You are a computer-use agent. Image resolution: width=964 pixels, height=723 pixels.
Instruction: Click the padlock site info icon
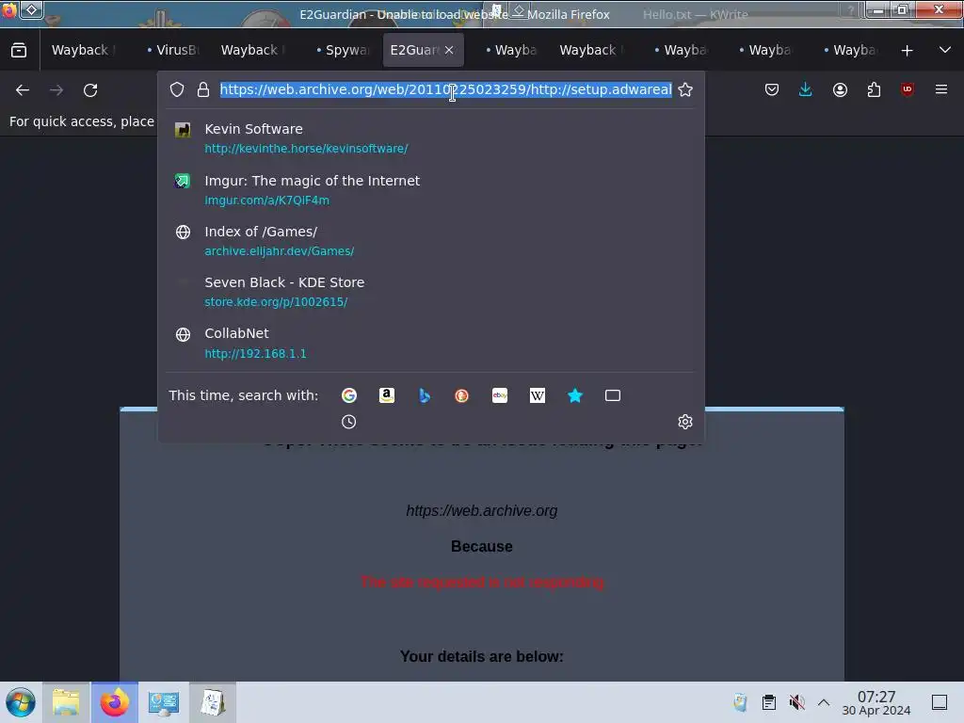(203, 89)
